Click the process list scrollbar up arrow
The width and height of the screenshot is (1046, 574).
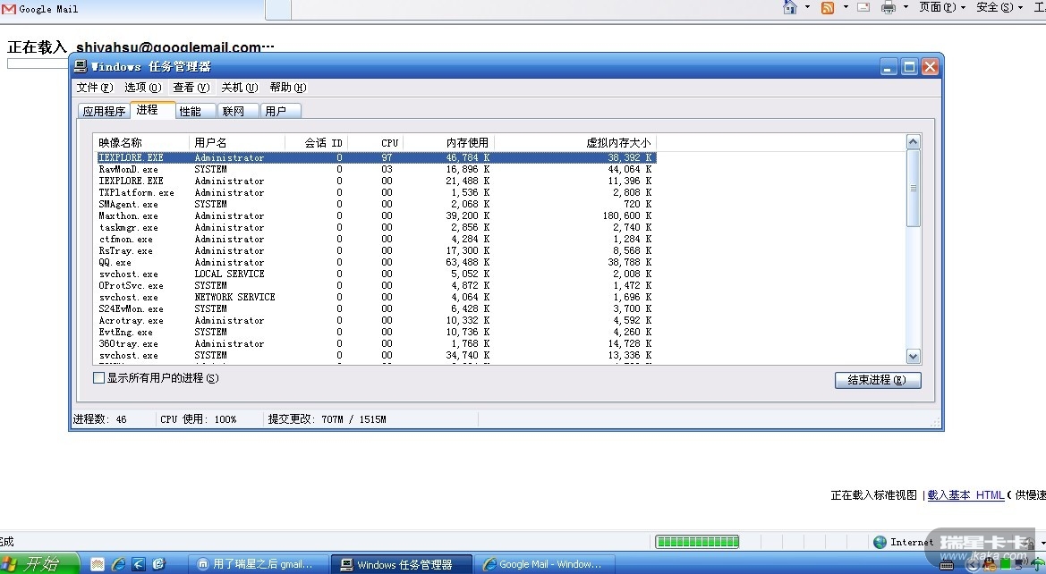pyautogui.click(x=914, y=141)
